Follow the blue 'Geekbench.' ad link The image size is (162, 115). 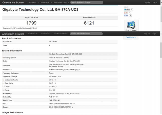point(131,37)
